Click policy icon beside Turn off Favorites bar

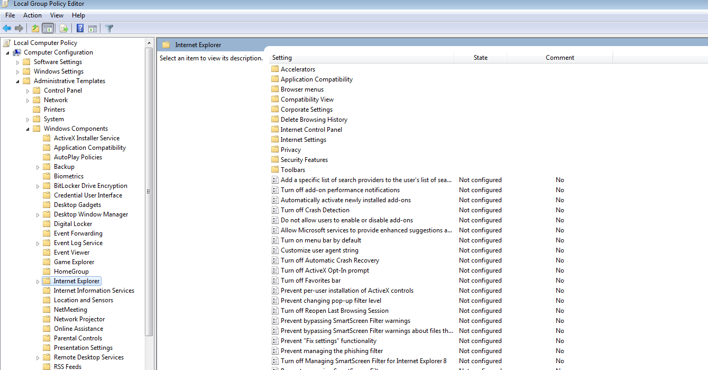click(275, 281)
